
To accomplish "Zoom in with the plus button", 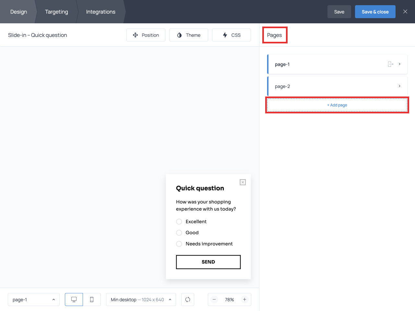I will 245,300.
